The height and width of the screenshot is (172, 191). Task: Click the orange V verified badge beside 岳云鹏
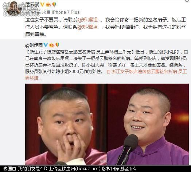(x=42, y=5)
